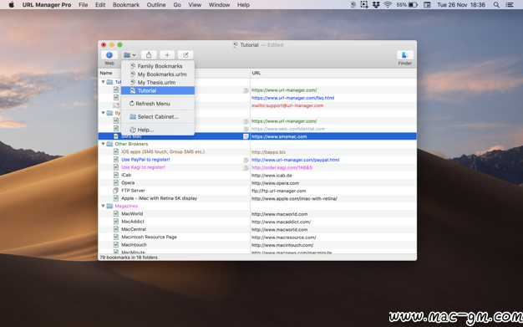The height and width of the screenshot is (327, 523).
Task: Click the note icon on Use PayPal row
Action: tap(246, 160)
